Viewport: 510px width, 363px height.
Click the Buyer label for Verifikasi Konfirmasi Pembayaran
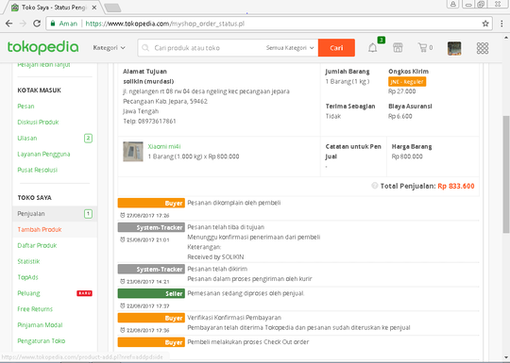click(151, 318)
